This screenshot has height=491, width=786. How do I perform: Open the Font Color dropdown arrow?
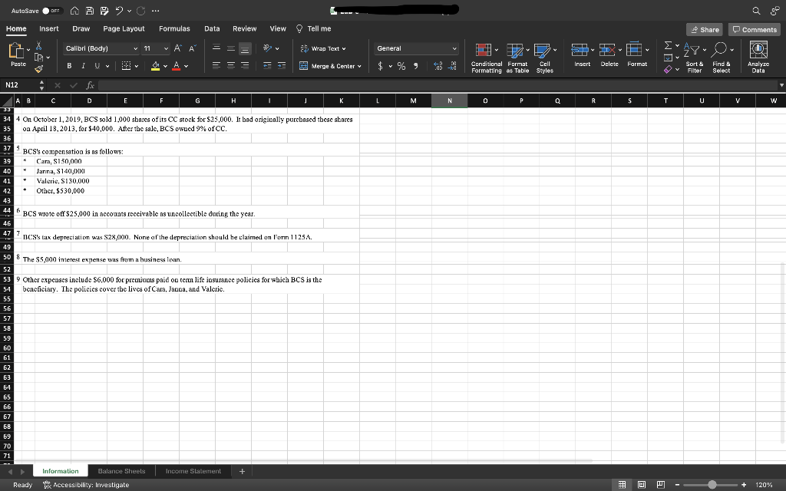[186, 66]
